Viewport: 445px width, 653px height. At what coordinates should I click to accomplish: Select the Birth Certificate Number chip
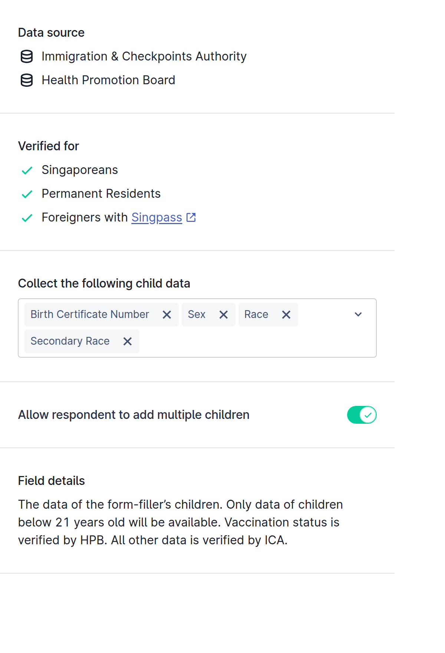pyautogui.click(x=90, y=315)
